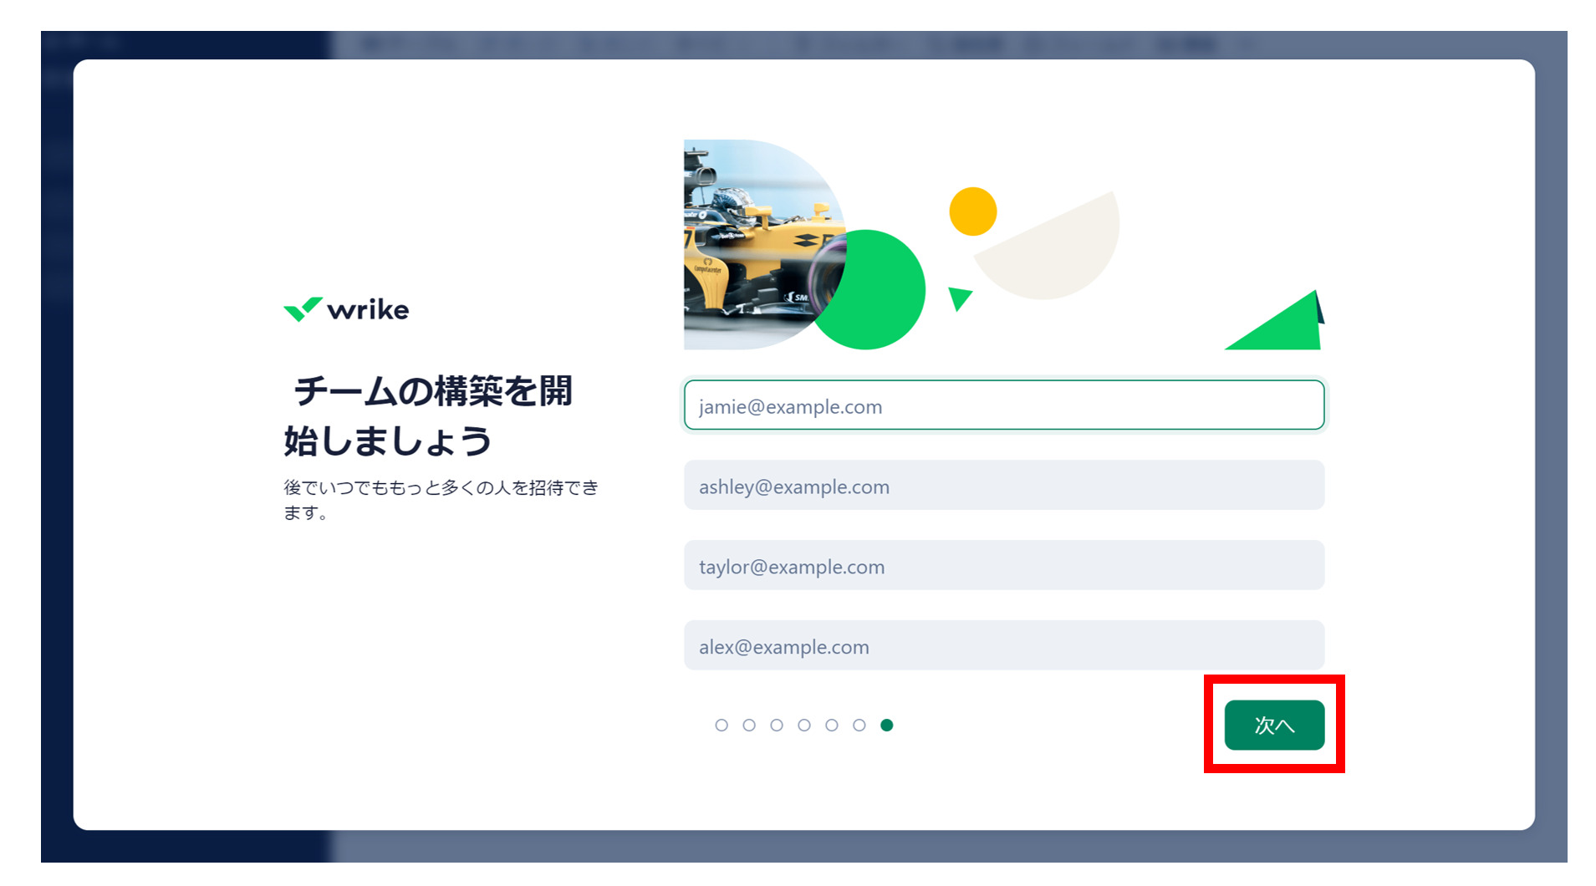
Task: Click the alex@example.com email field
Action: coord(1004,646)
